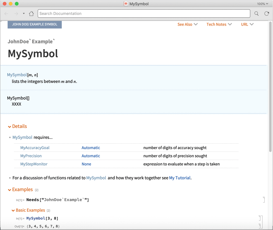Viewport: 273px width, 230px height.
Task: Open the URL dropdown menu
Action: tap(247, 24)
